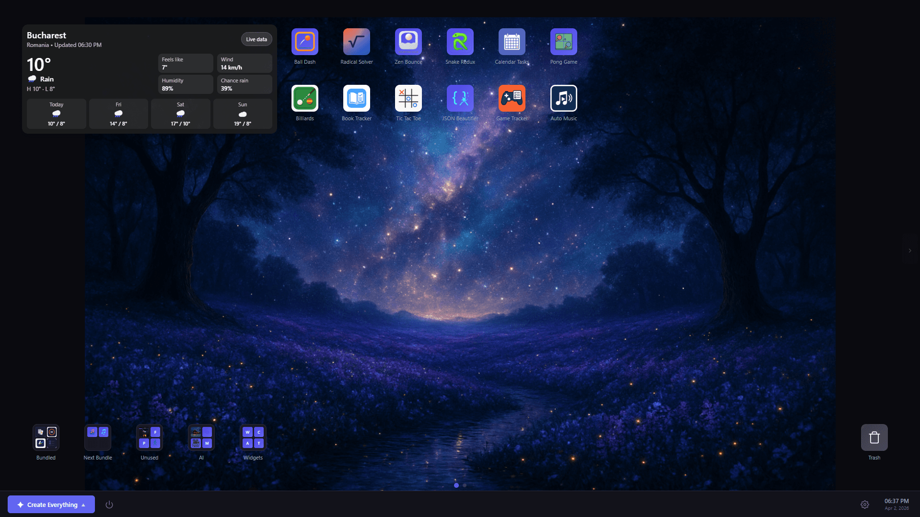Open Book Tracker
The height and width of the screenshot is (517, 920).
(x=356, y=98)
